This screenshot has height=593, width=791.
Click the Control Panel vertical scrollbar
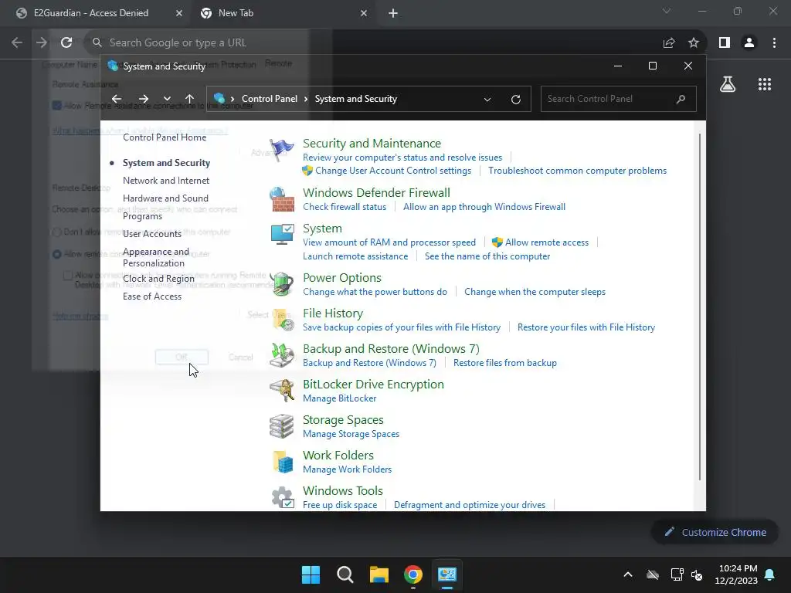pos(700,307)
